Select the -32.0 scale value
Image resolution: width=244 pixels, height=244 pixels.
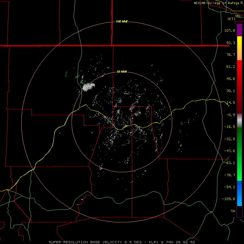pos(230,139)
